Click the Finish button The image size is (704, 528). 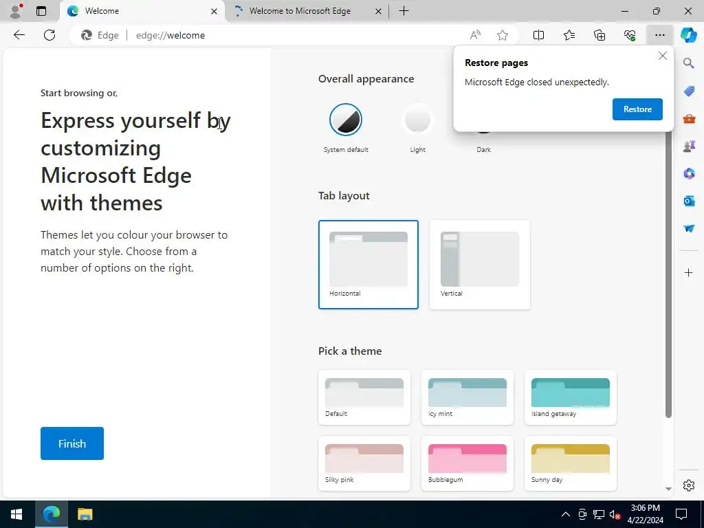click(x=71, y=443)
